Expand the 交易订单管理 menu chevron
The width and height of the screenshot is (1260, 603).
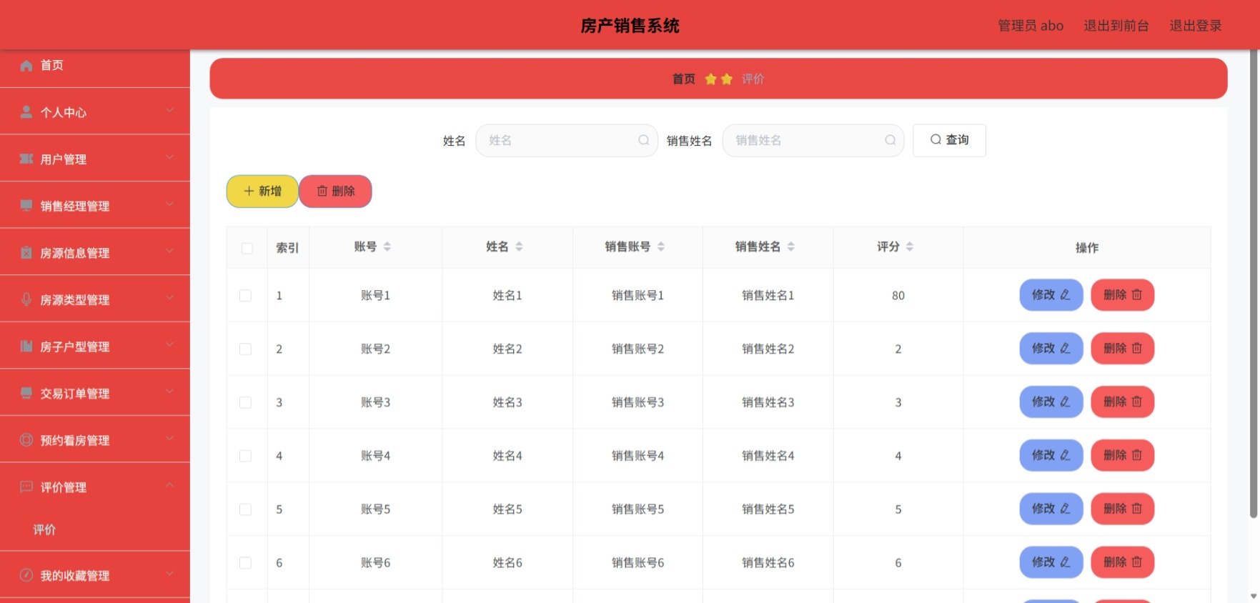click(x=170, y=391)
